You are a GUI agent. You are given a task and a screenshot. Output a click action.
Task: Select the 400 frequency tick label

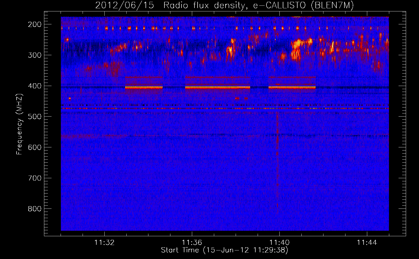(35, 86)
